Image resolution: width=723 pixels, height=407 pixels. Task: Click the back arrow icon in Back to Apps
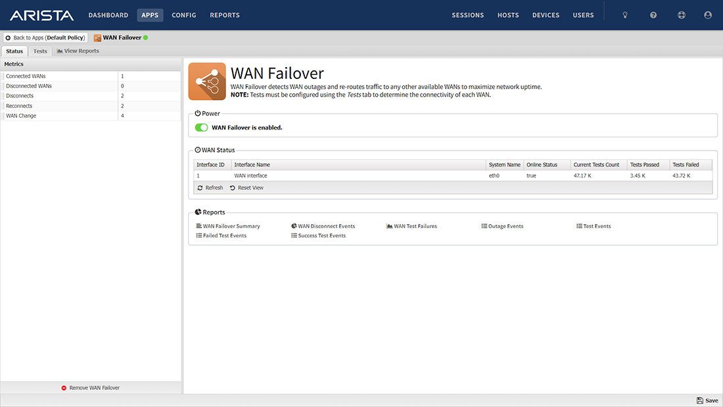(8, 38)
